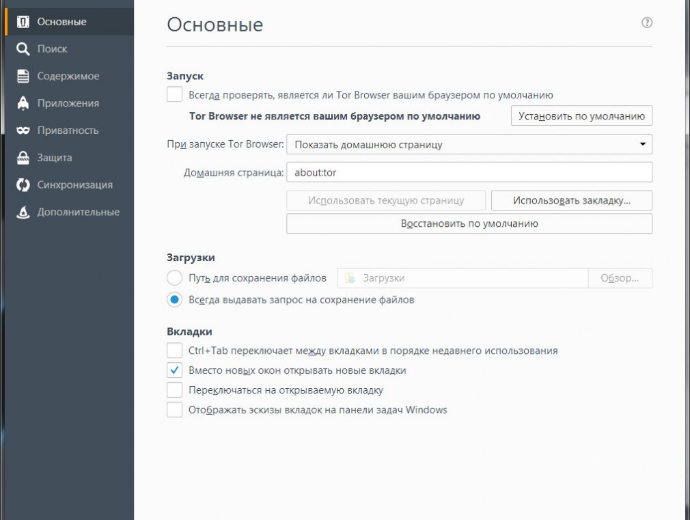Click the Загрузки download path field

463,278
